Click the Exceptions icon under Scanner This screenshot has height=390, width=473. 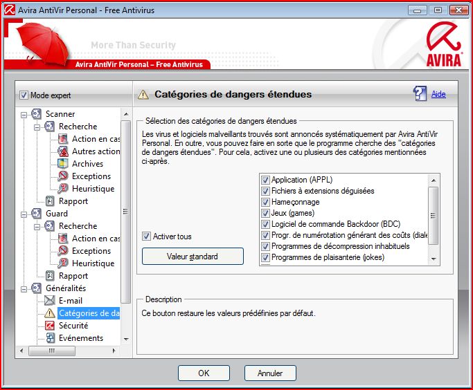tap(63, 176)
